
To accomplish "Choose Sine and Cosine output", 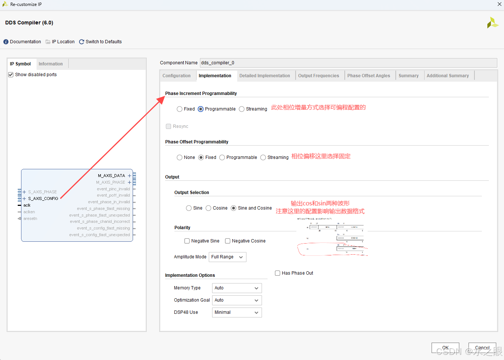I will click(x=234, y=208).
